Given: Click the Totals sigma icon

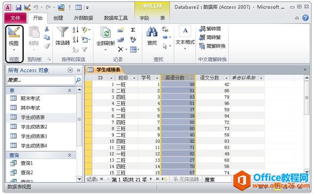Looking at the screenshot, I should pos(133,30).
